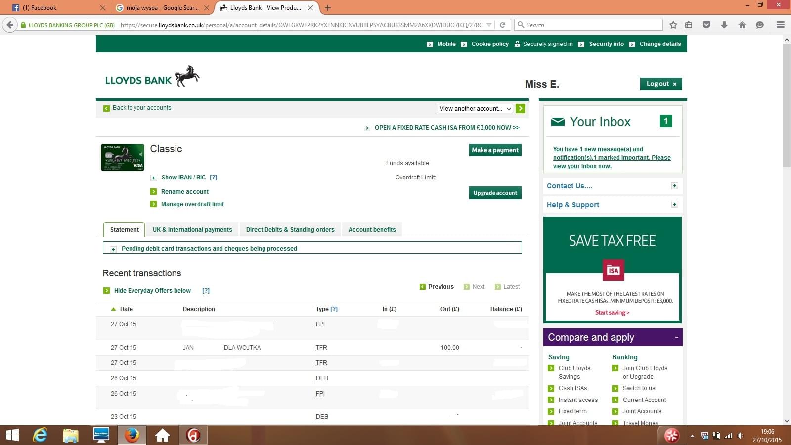Open the Manage overdraft limit link
Viewport: 791px width, 445px height.
192,204
